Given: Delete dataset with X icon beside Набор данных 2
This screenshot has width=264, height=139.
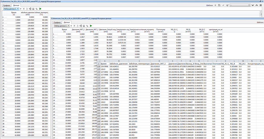Looking at the screenshot, I should click(x=24, y=9).
